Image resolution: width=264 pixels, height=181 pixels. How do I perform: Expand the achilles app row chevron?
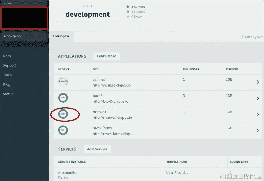[258, 82]
